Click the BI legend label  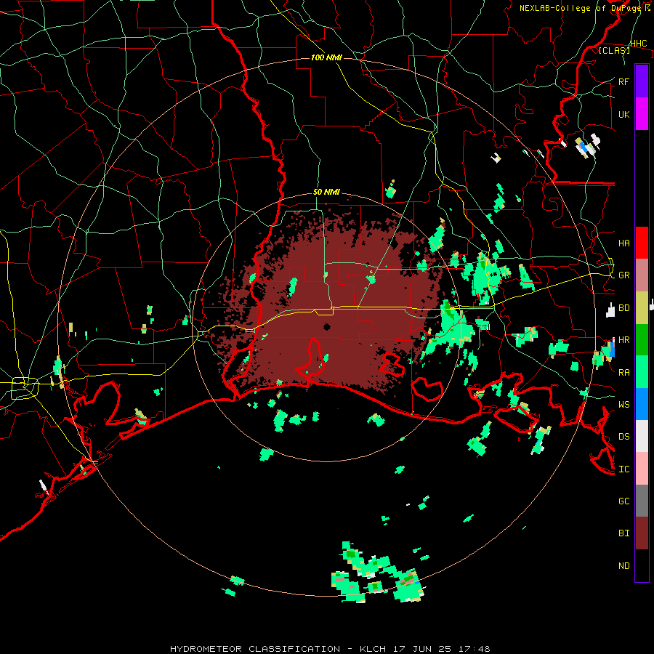(x=623, y=533)
